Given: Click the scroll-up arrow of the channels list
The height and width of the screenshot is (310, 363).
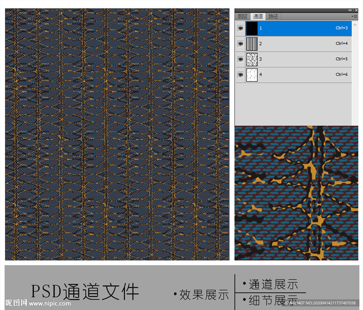Looking at the screenshot, I should pos(355,24).
